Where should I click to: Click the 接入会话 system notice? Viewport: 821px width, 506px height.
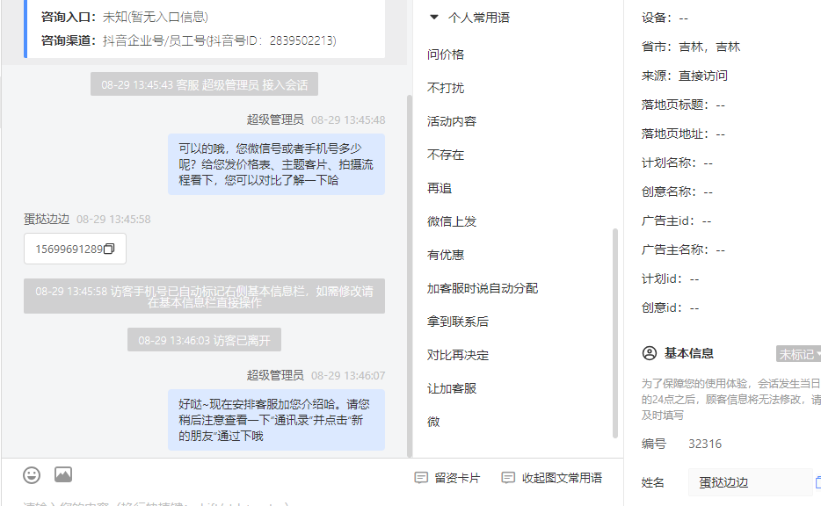click(x=204, y=84)
